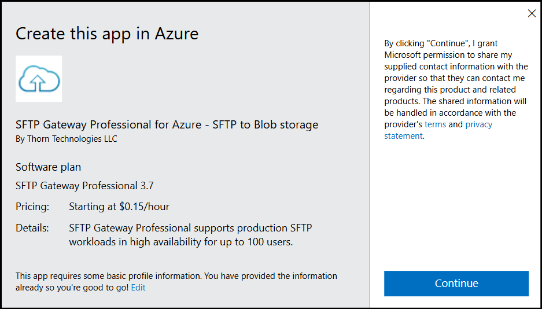Click the SFTP Gateway Professional for Azure title
542x309 pixels.
click(167, 124)
